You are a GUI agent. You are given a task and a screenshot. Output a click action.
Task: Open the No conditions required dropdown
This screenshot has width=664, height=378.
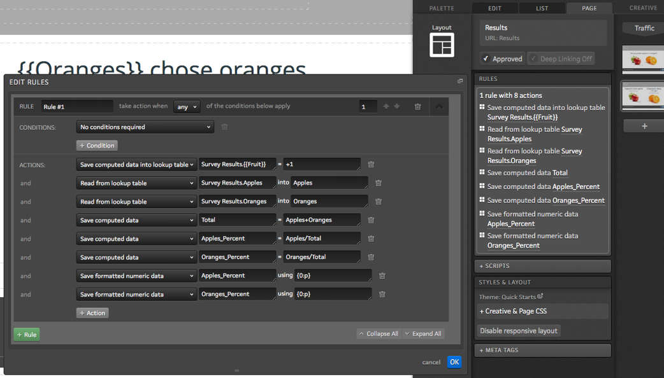[145, 127]
